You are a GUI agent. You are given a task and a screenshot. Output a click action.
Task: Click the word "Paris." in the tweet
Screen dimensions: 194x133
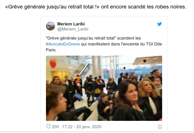click(x=51, y=50)
